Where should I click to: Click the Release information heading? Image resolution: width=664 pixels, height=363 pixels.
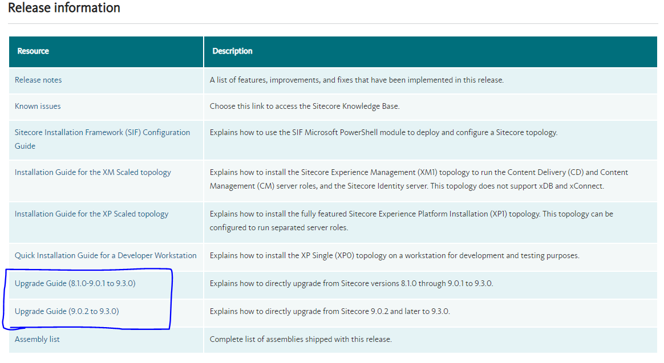click(x=64, y=8)
